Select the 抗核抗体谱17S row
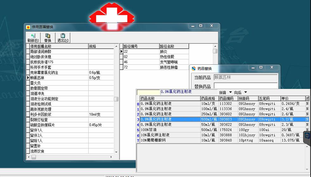 pos(70,62)
